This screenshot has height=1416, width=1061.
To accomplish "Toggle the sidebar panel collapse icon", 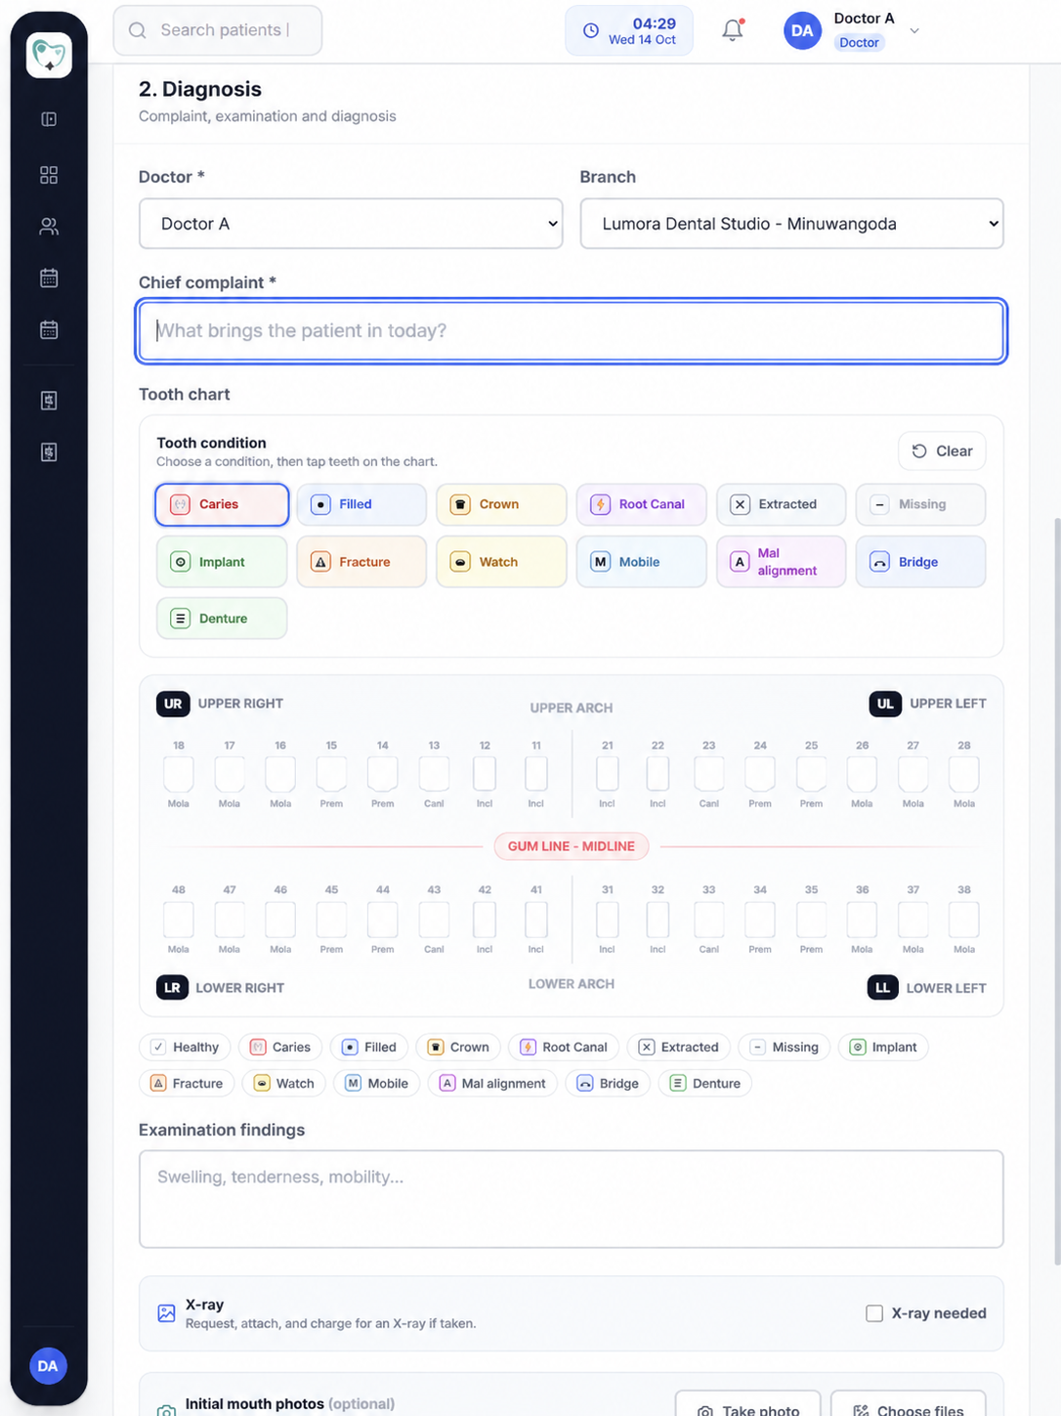I will tap(49, 119).
